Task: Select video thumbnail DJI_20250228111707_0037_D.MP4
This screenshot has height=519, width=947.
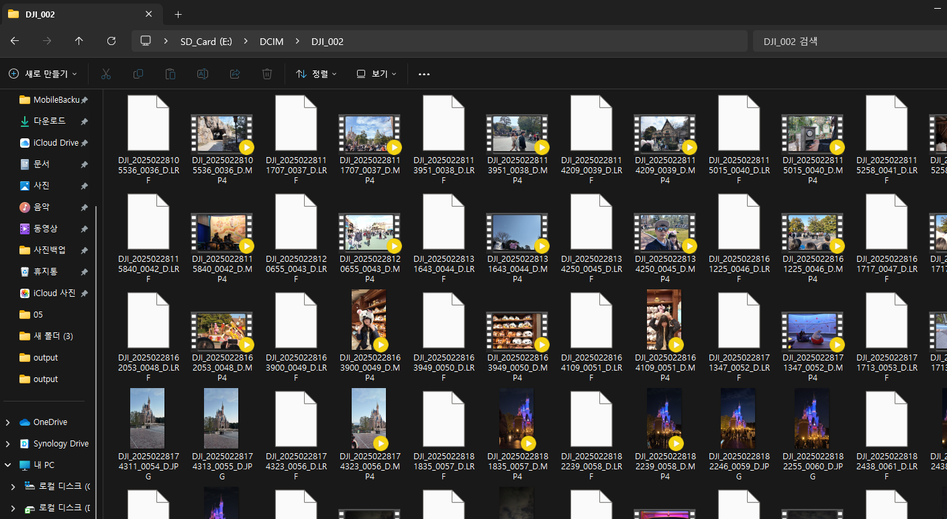Action: (369, 134)
